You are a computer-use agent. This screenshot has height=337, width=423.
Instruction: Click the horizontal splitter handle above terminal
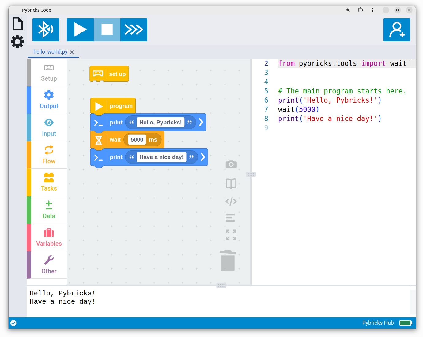pyautogui.click(x=221, y=285)
